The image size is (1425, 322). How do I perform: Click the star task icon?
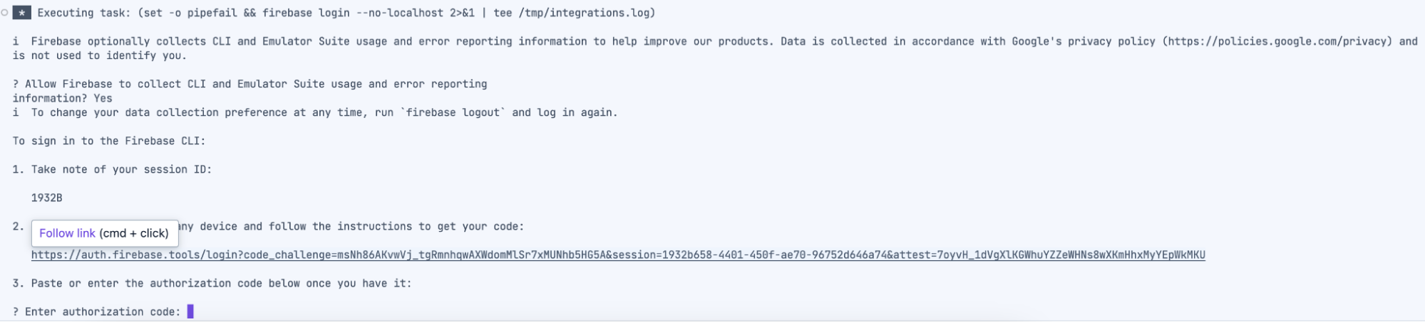(x=22, y=13)
